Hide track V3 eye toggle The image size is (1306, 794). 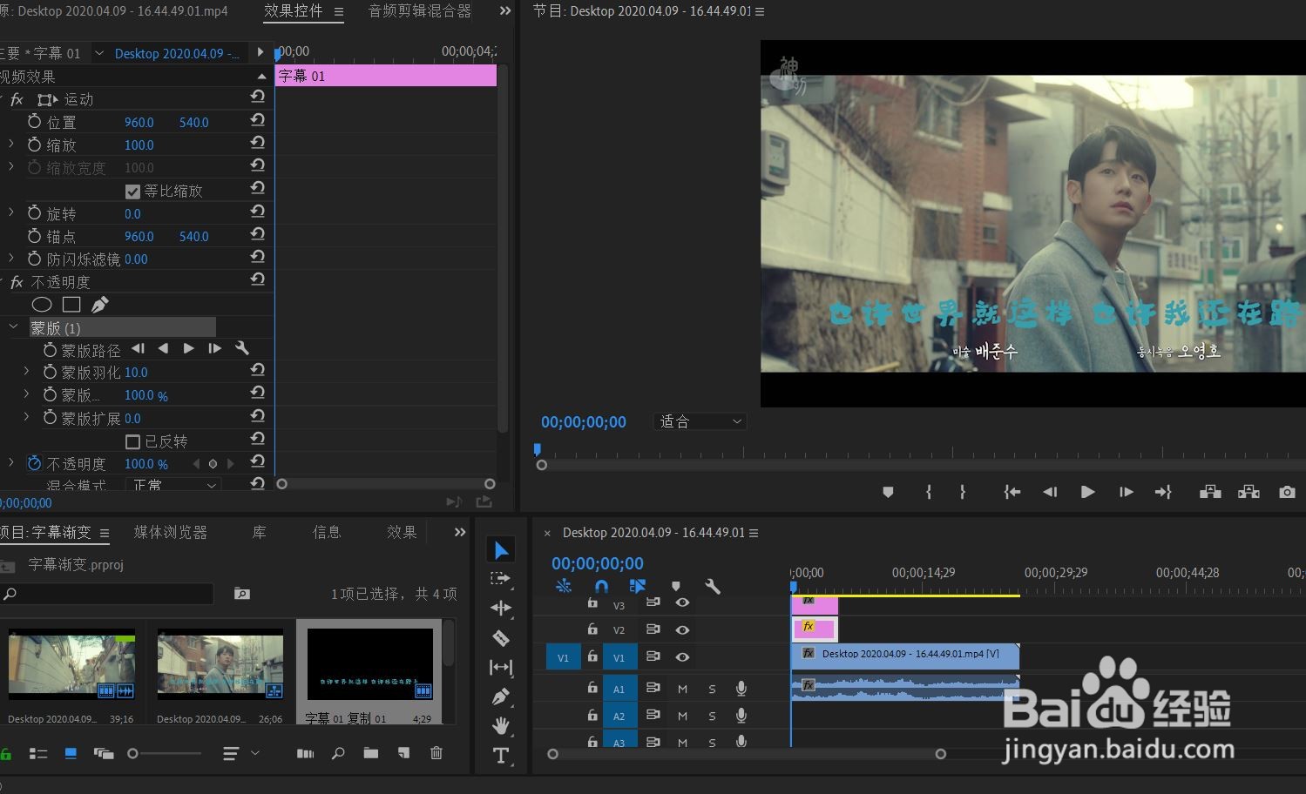tap(682, 602)
